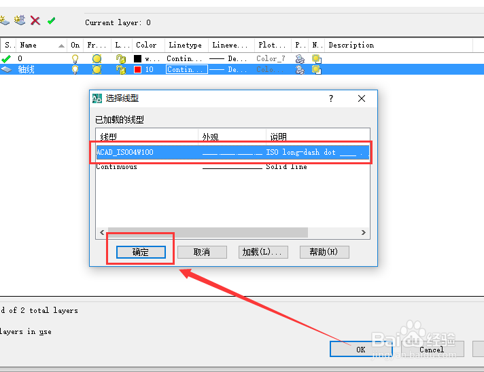Click the Description column header
The width and height of the screenshot is (484, 372).
pyautogui.click(x=398, y=45)
